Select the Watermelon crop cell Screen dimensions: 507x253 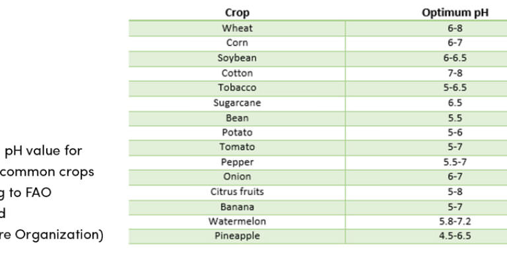pos(237,221)
